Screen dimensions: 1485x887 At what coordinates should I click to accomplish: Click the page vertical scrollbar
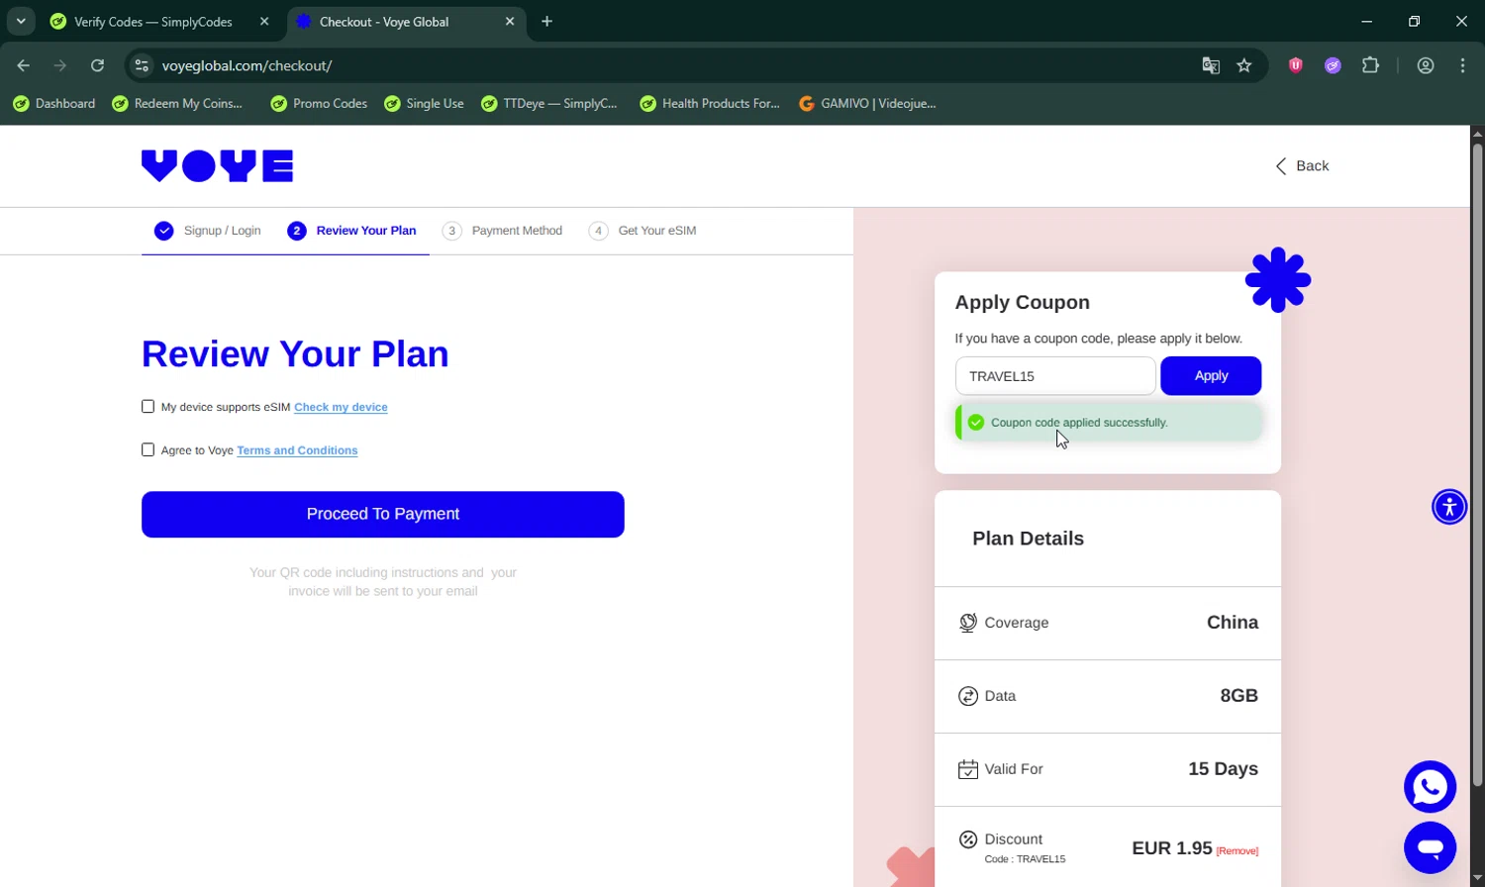click(x=1477, y=465)
